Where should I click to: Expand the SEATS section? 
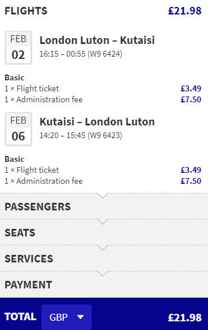[x=104, y=233]
